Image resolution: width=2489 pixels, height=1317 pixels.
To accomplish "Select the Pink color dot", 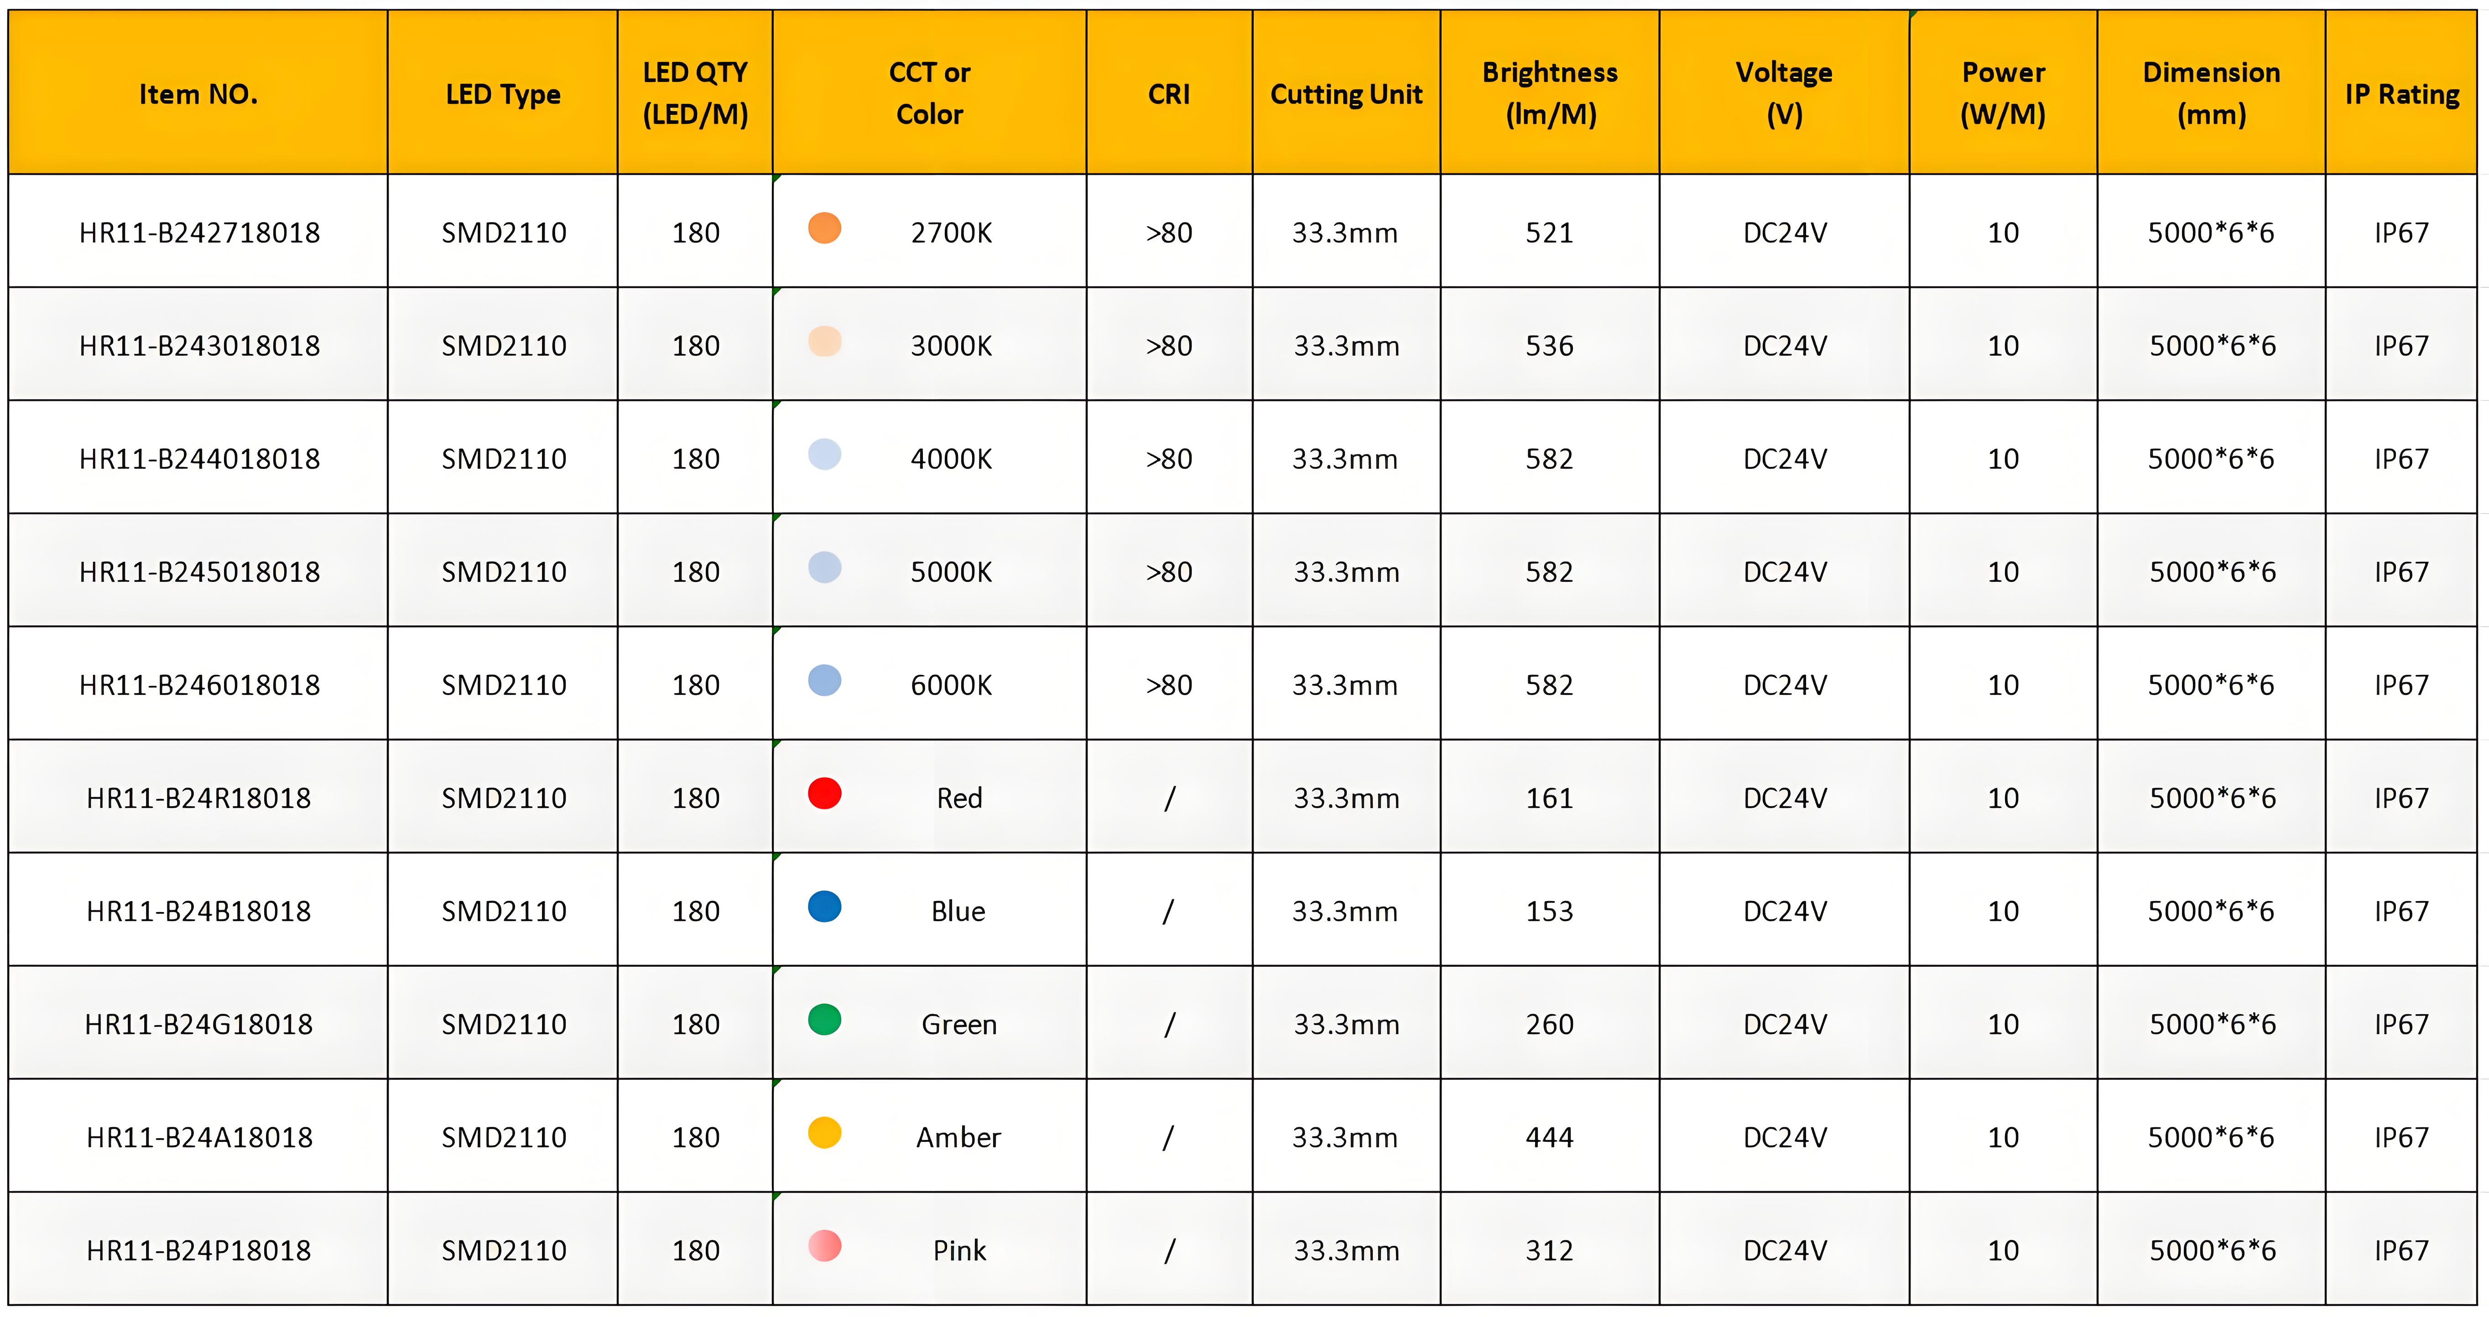I will click(824, 1244).
